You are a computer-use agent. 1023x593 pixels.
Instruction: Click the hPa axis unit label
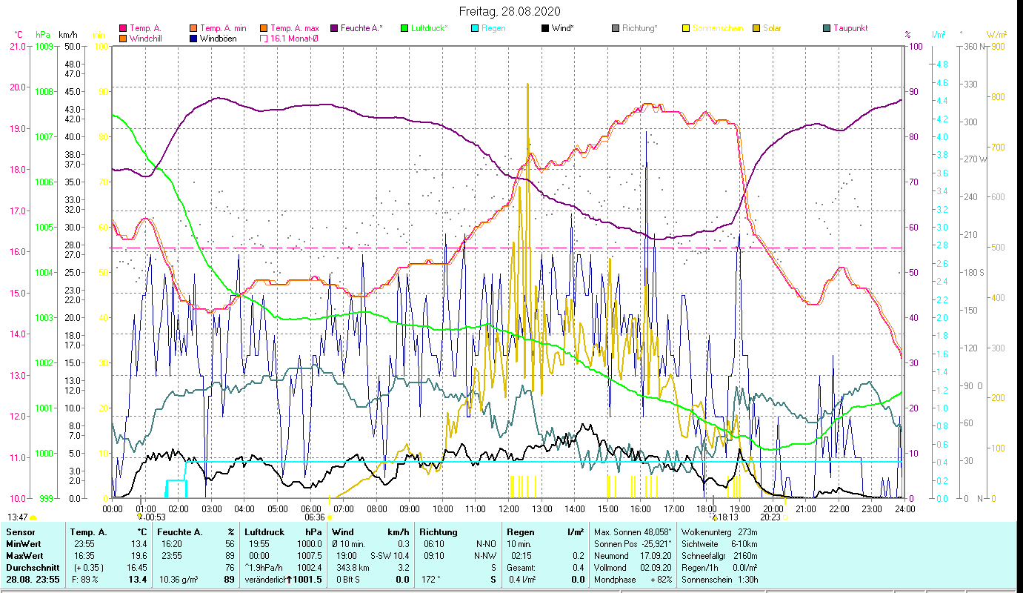pos(43,35)
